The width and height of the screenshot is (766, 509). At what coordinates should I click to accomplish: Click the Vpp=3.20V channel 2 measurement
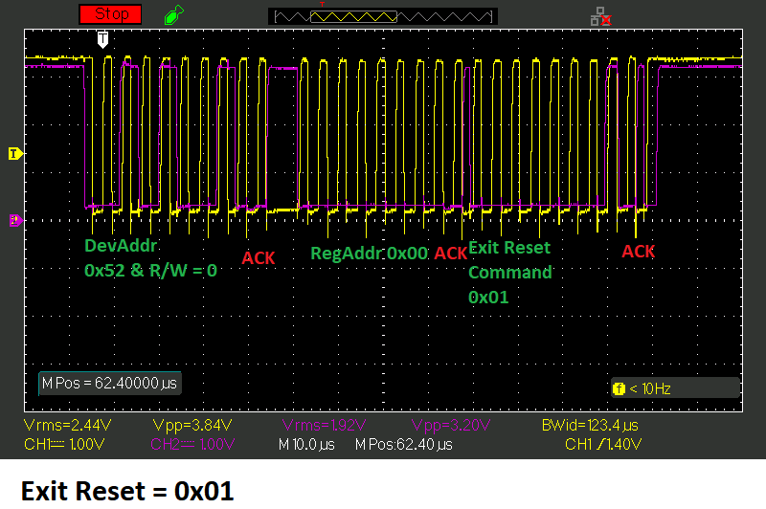[450, 425]
